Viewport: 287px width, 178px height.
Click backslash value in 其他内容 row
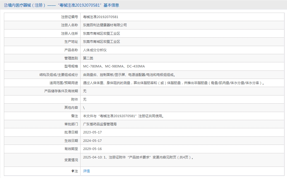84,108
